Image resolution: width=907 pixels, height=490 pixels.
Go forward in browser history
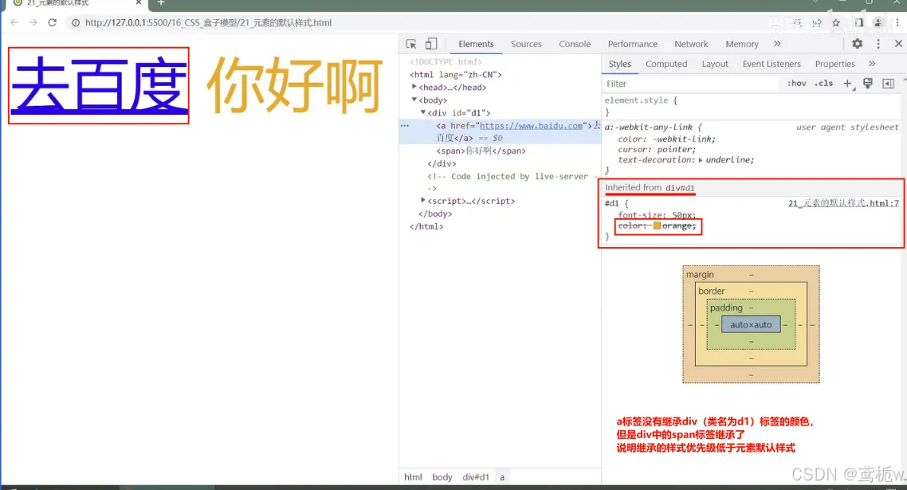33,22
